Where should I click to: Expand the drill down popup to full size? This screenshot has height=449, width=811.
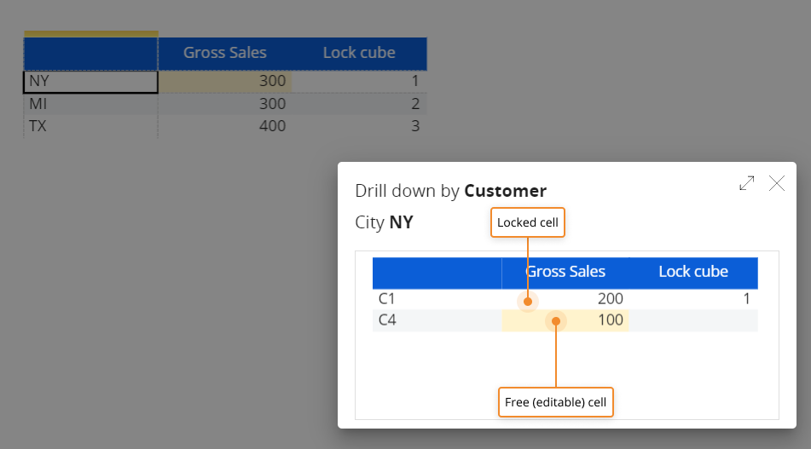pyautogui.click(x=746, y=183)
